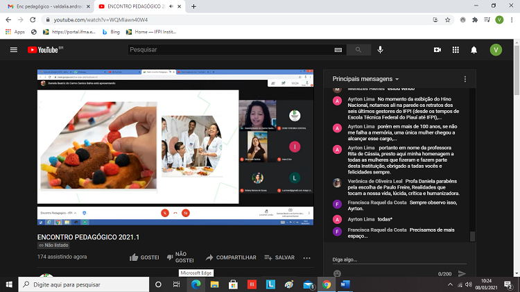520x292 pixels.
Task: Go back in browser history
Action: click(x=8, y=20)
